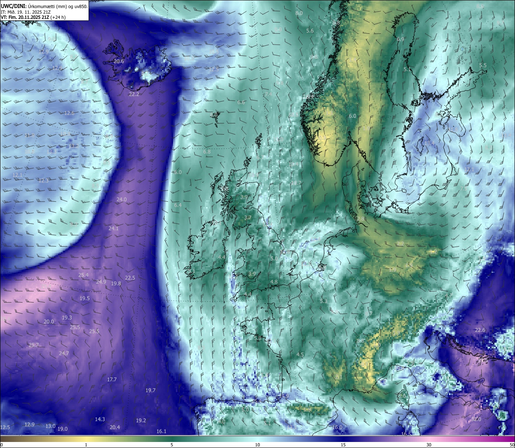Click the 16.0 value label

pyautogui.click(x=337, y=427)
